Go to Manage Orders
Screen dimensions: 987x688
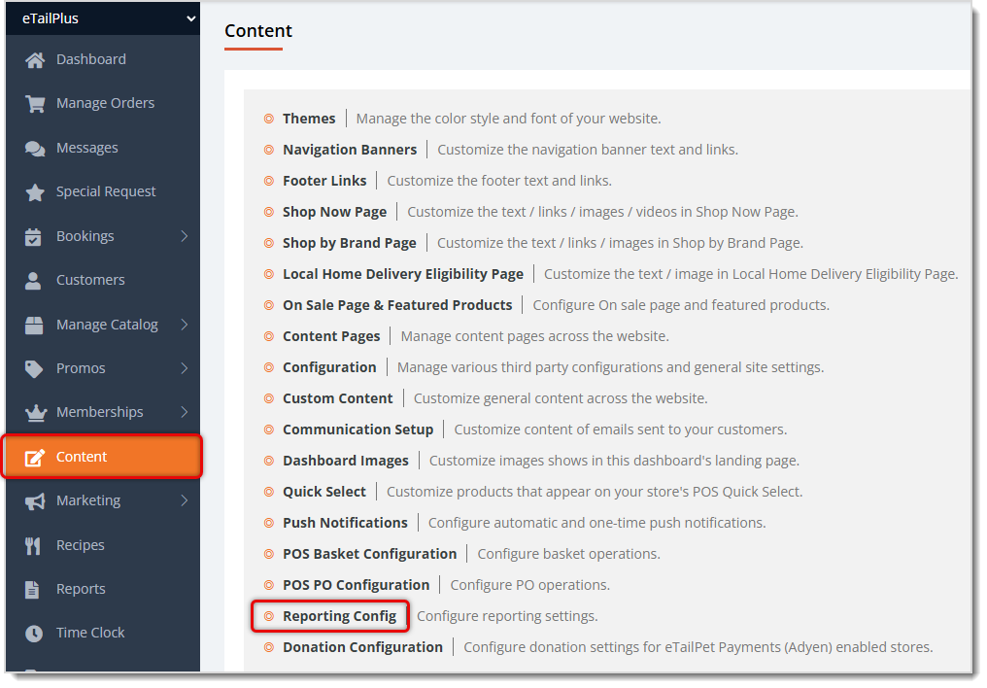click(105, 103)
